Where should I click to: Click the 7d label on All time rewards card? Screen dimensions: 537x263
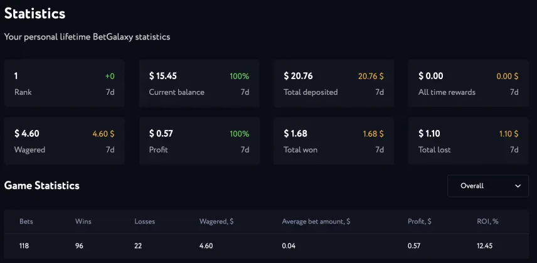tap(514, 92)
